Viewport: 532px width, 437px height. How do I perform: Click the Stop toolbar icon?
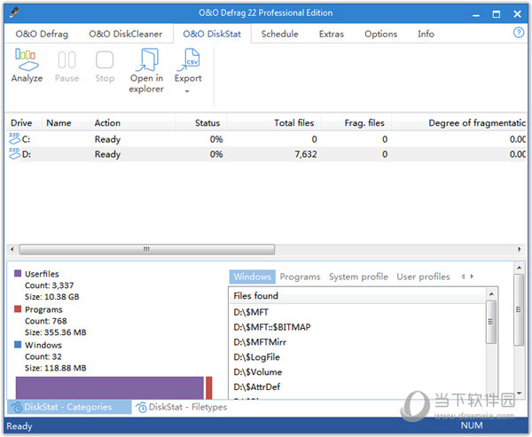click(x=105, y=59)
